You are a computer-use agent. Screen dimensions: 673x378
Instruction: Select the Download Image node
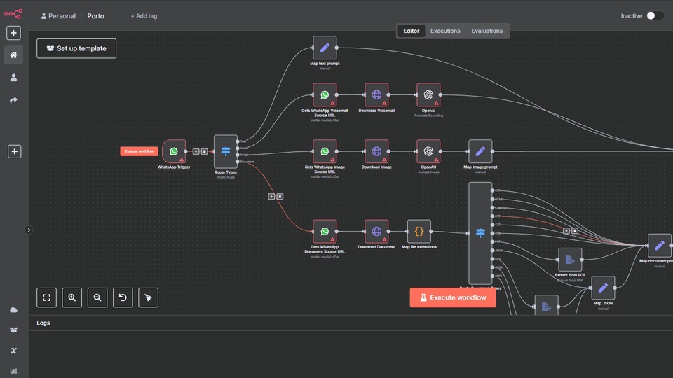pos(376,151)
